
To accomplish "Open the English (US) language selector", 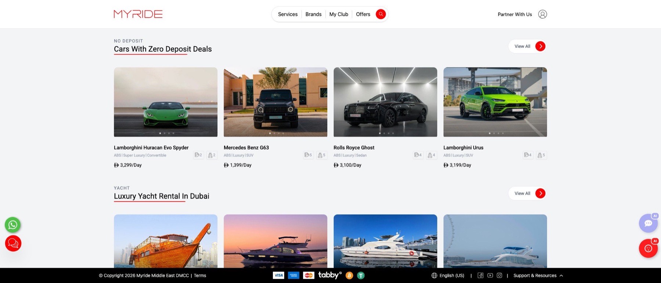I will pos(448,276).
